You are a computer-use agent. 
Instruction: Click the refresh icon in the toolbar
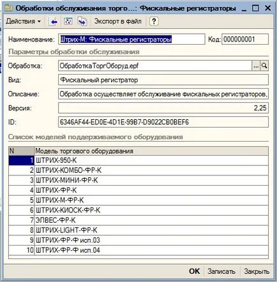coord(68,21)
